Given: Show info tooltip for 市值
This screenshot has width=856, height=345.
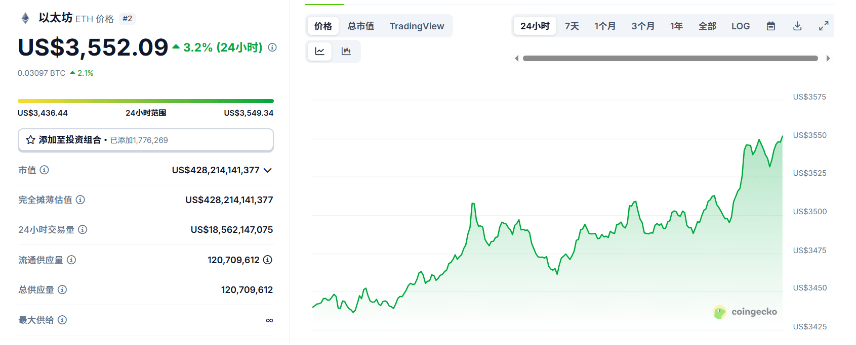Looking at the screenshot, I should pyautogui.click(x=45, y=170).
